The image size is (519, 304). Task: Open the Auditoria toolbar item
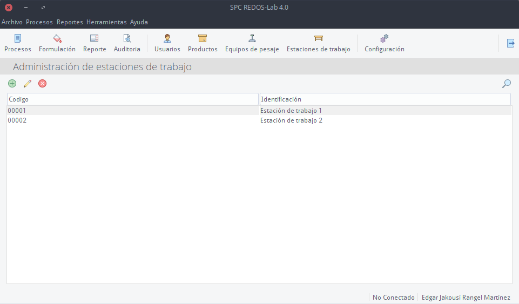click(x=127, y=43)
